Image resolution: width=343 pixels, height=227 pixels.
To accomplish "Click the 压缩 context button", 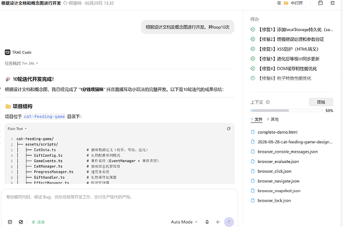I will click(x=321, y=102).
